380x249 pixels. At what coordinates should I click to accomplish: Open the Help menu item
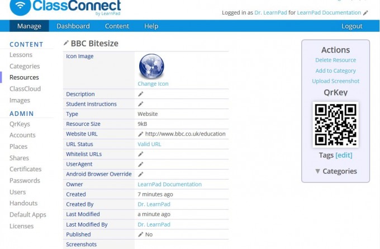tap(151, 26)
